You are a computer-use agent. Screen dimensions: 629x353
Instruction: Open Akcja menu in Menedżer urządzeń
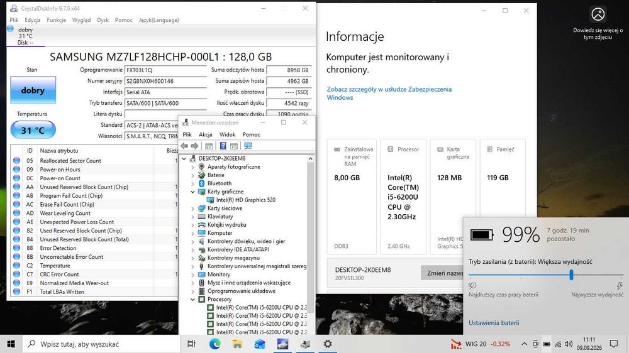click(x=206, y=134)
